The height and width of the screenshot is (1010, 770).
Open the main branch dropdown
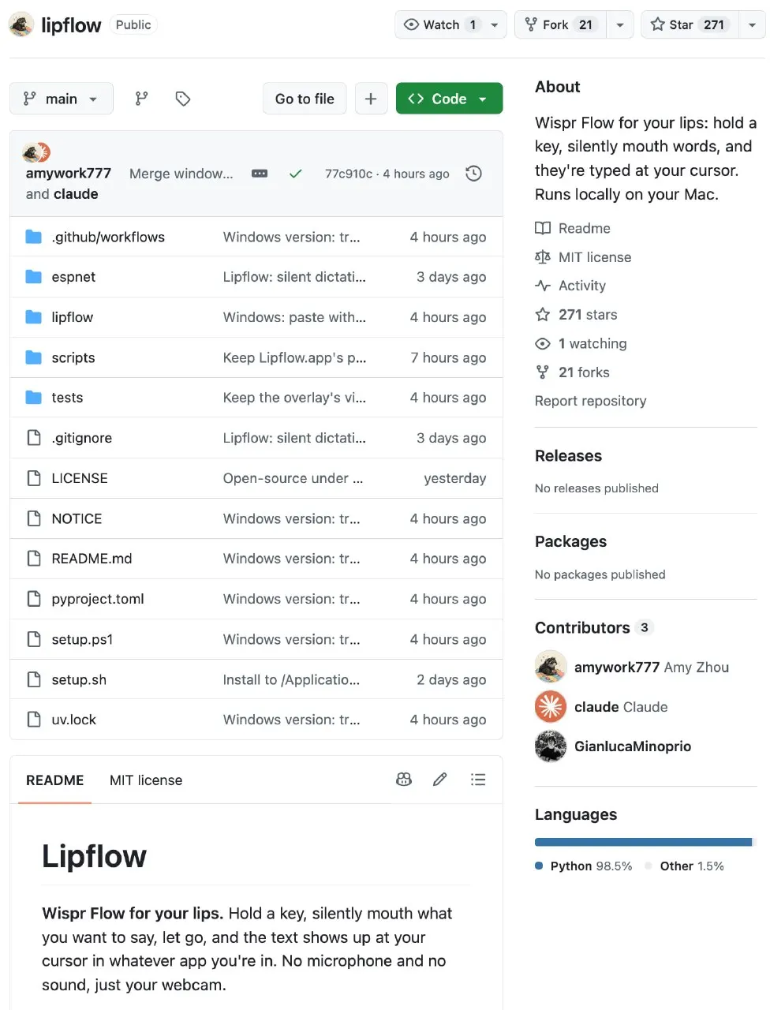[62, 99]
